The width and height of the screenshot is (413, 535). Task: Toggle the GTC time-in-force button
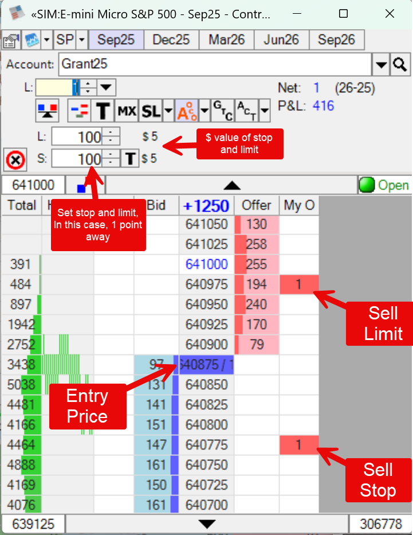[222, 110]
